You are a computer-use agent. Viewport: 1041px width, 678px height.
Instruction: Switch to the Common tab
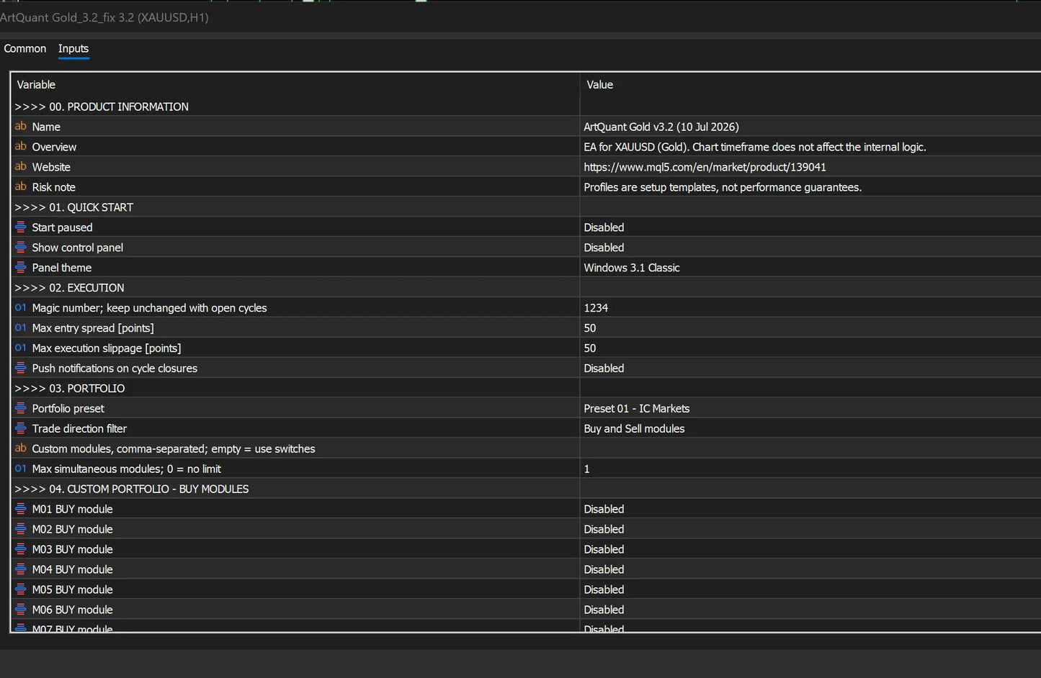point(25,48)
